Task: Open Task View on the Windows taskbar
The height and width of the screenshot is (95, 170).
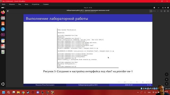Action: 14,92
